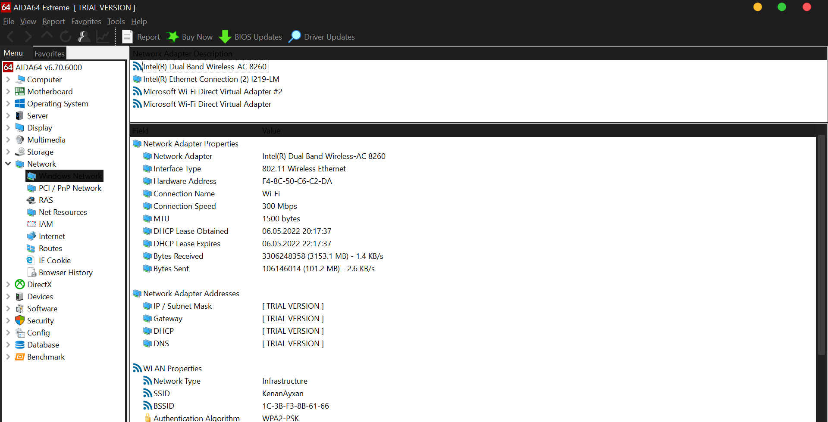The width and height of the screenshot is (828, 422).
Task: Expand the Benchmark tree node
Action: 8,357
